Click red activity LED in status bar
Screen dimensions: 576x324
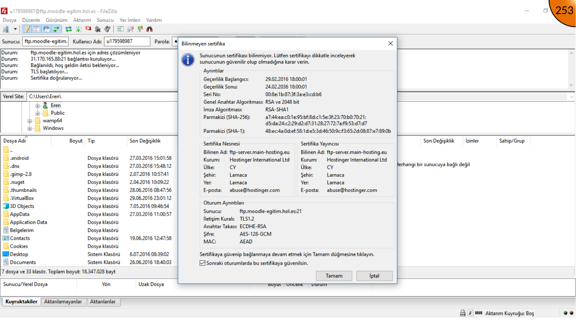click(571, 313)
